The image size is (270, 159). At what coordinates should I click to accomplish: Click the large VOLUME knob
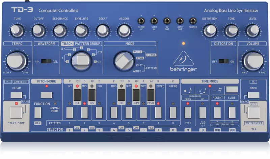point(253,61)
